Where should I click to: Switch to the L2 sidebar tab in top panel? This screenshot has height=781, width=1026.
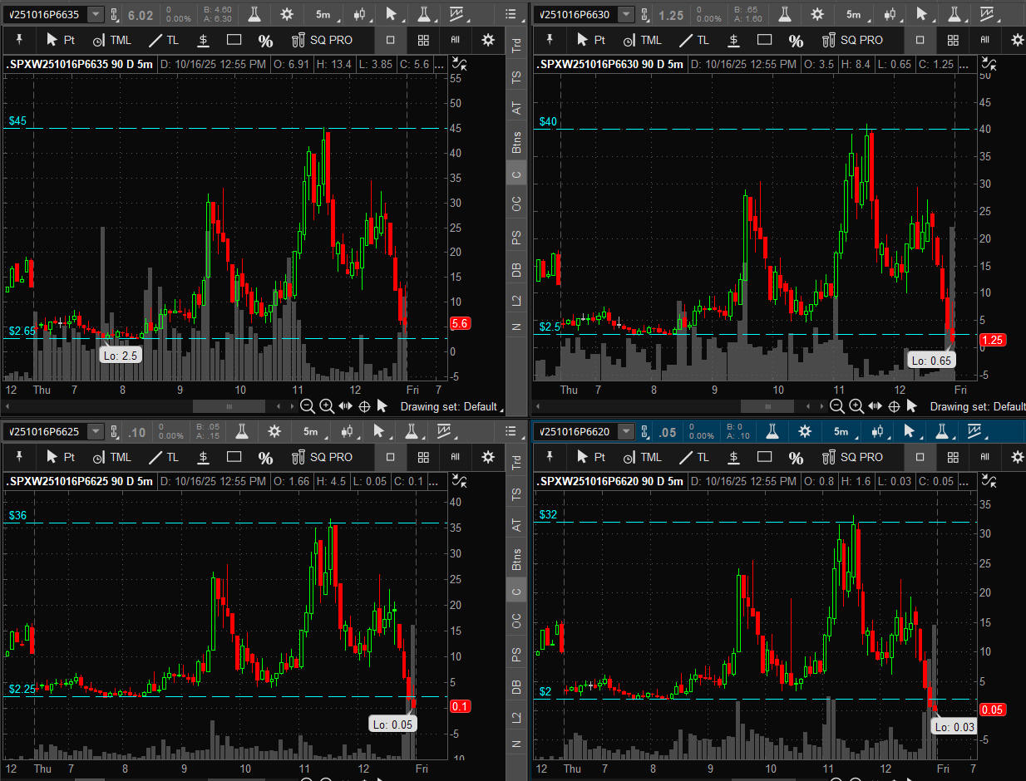tap(516, 300)
